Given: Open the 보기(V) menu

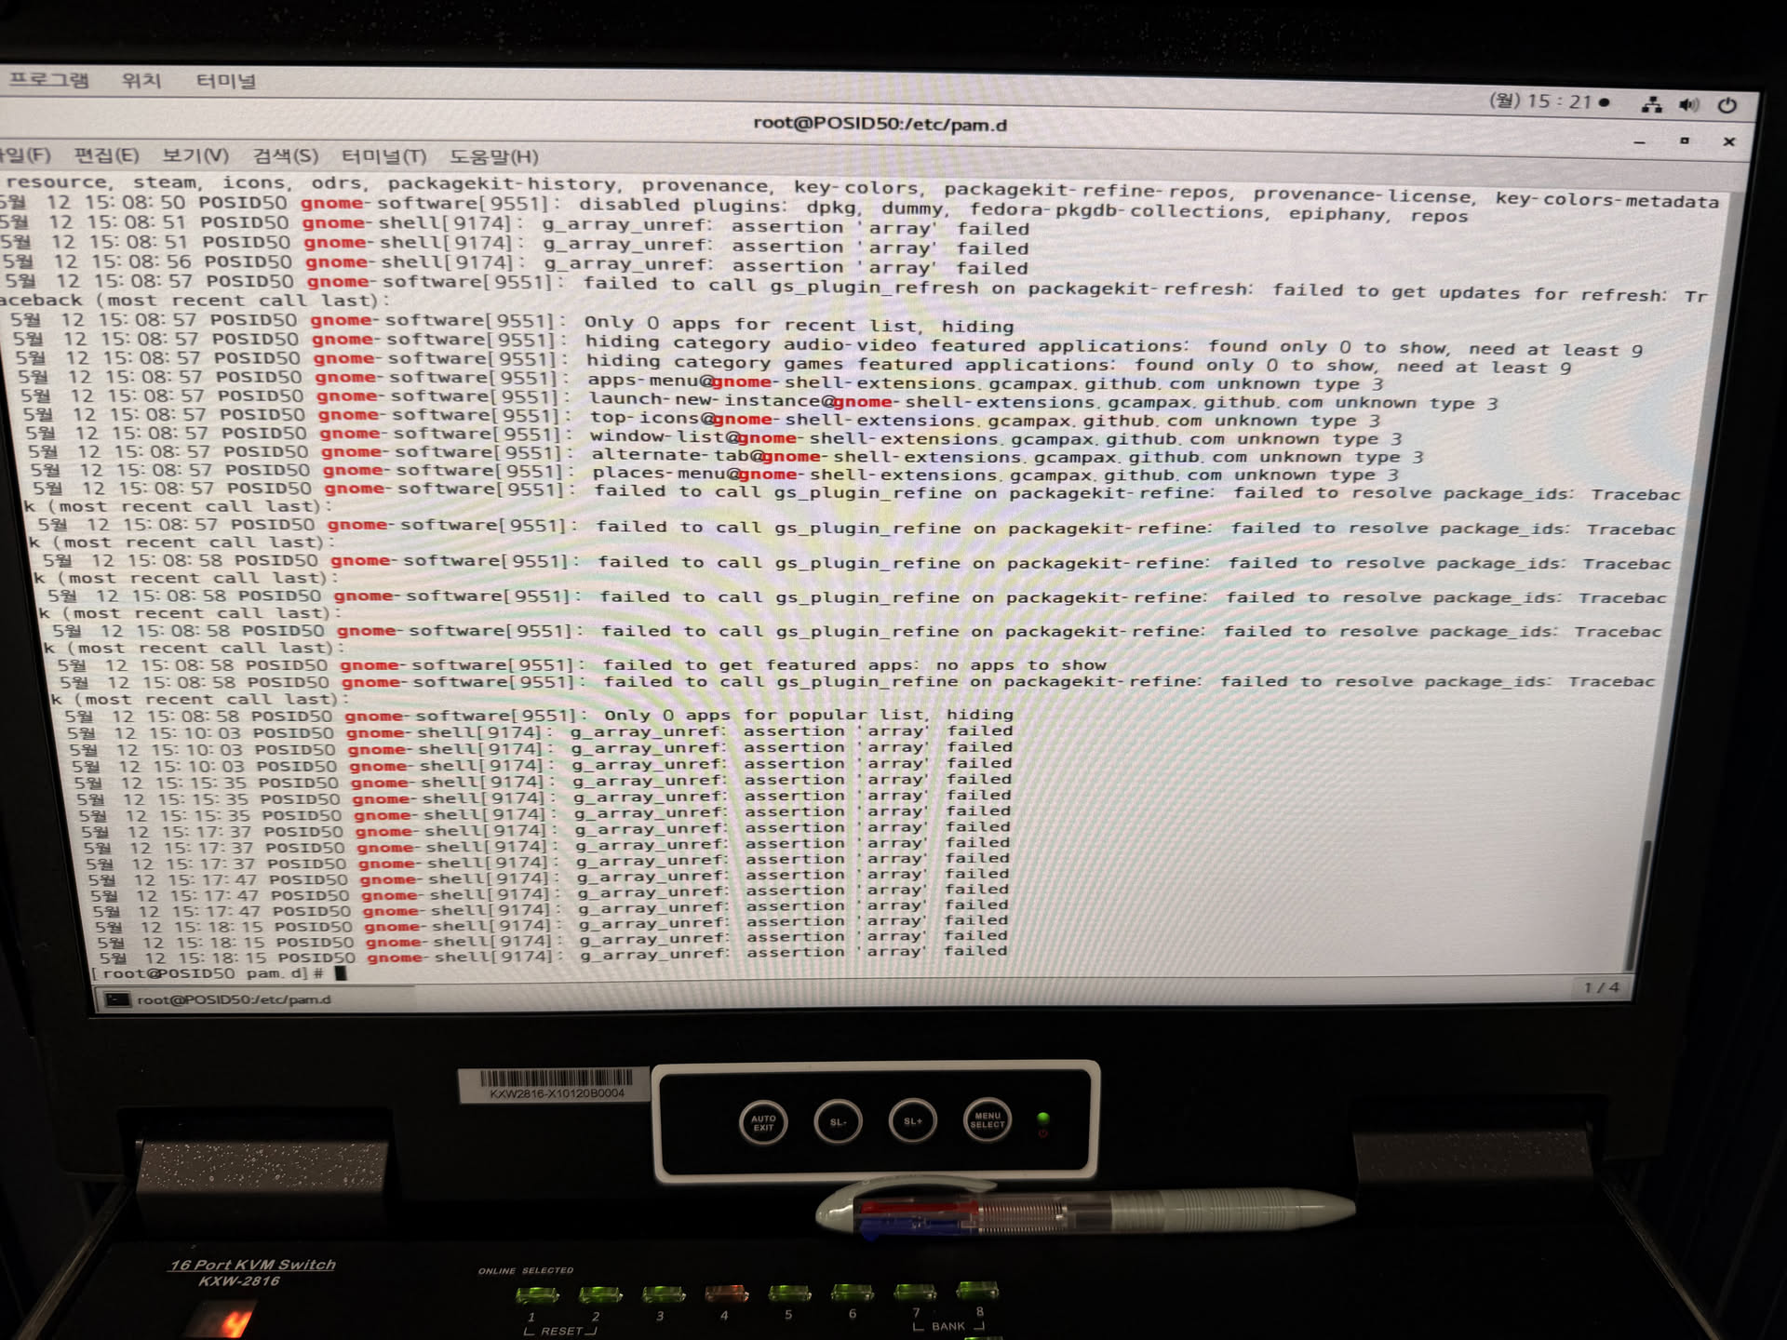Looking at the screenshot, I should (x=195, y=156).
